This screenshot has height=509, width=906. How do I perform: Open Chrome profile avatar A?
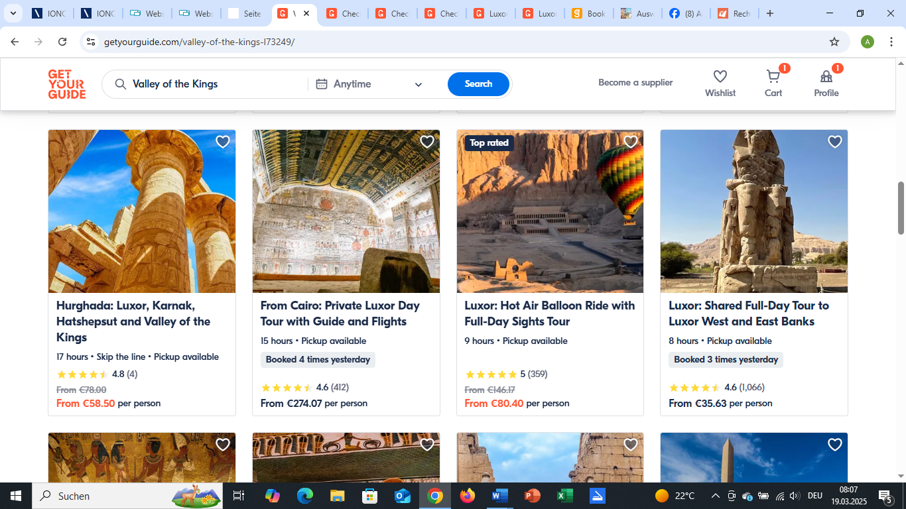(x=868, y=42)
